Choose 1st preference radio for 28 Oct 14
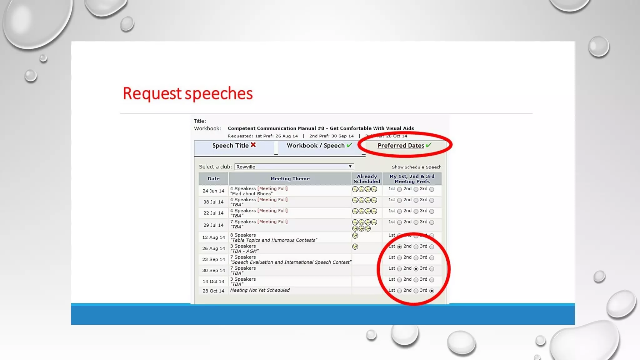Screen dimensions: 640x360 pos(399,291)
